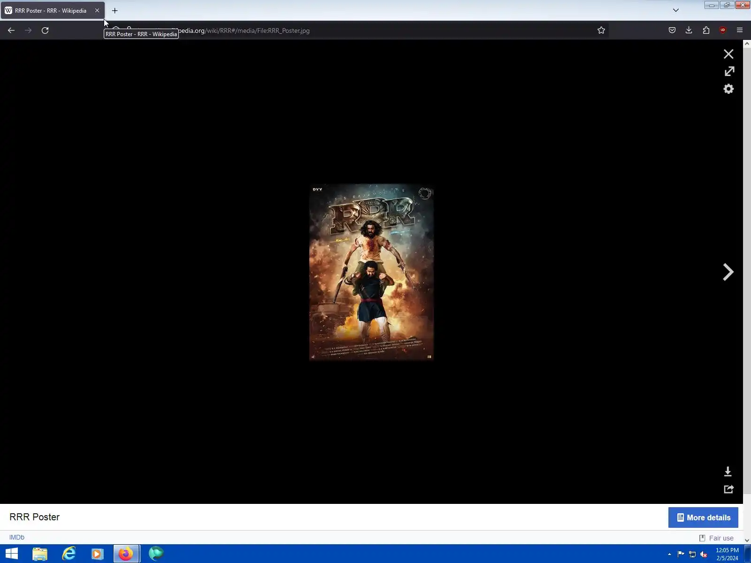Close the RRR Poster Wikipedia tab

tap(97, 10)
